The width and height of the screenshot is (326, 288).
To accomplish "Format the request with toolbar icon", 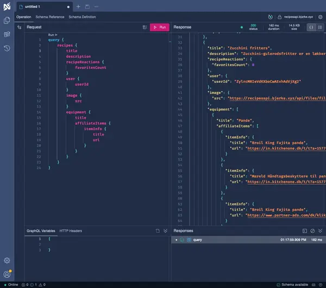I will (145, 27).
